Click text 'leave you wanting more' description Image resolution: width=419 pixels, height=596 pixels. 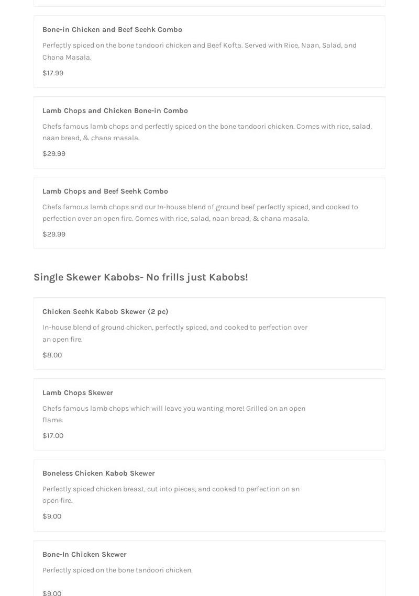click(x=173, y=414)
